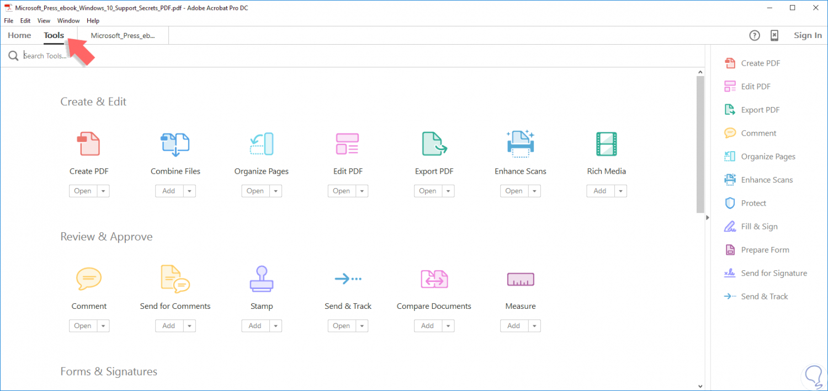This screenshot has height=391, width=828.
Task: Click the Rich Media film icon
Action: coord(607,144)
